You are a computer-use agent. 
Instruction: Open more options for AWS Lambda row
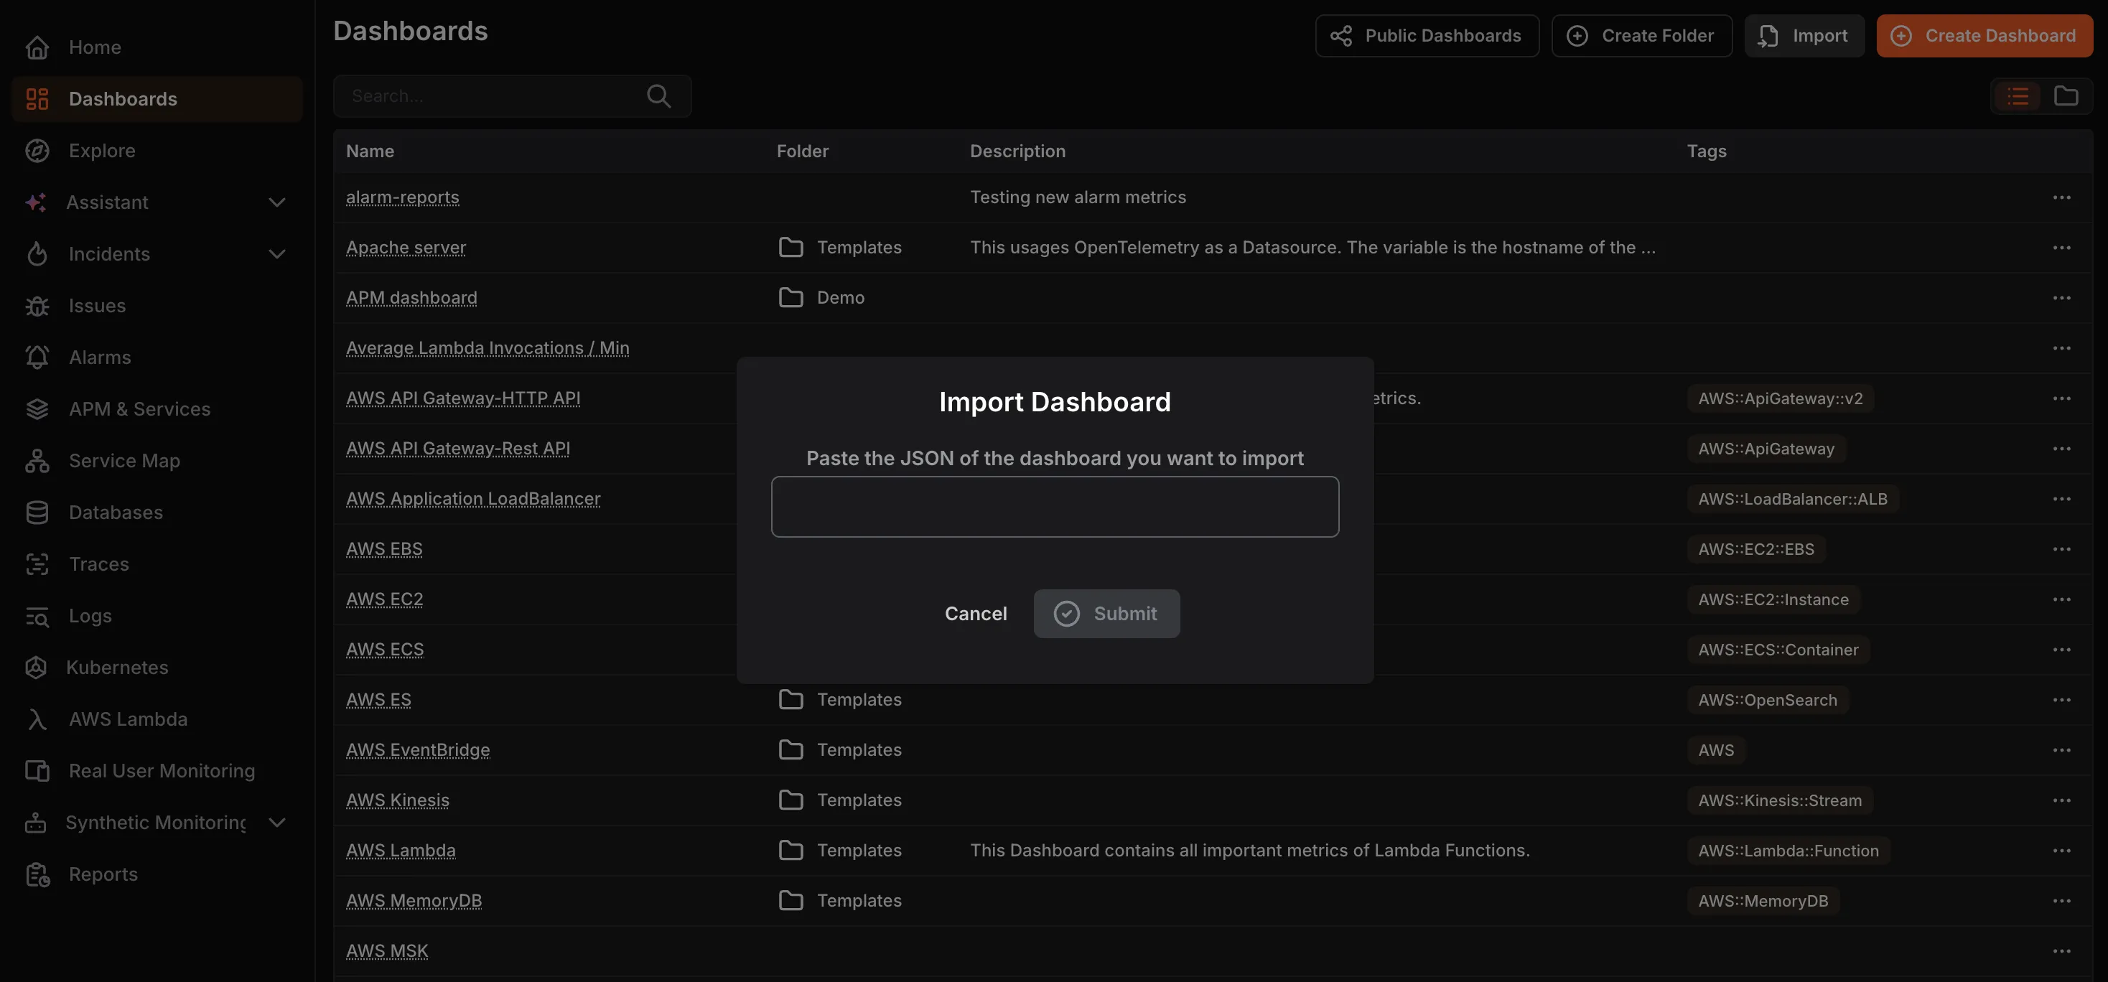click(2061, 850)
